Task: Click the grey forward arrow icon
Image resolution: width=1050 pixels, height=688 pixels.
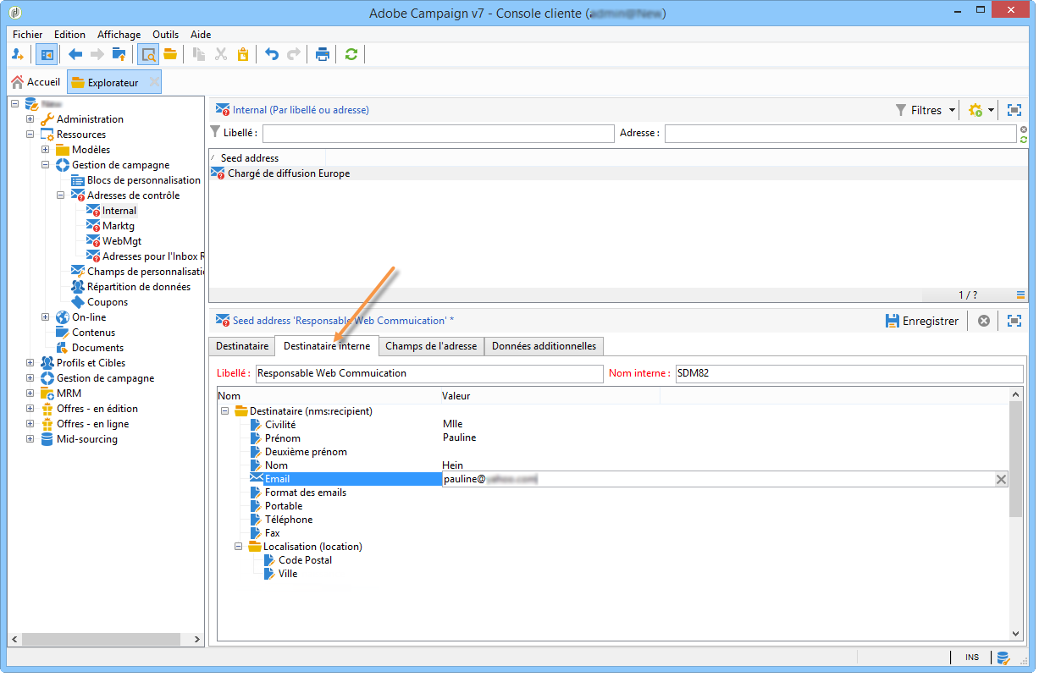Action: click(x=97, y=54)
